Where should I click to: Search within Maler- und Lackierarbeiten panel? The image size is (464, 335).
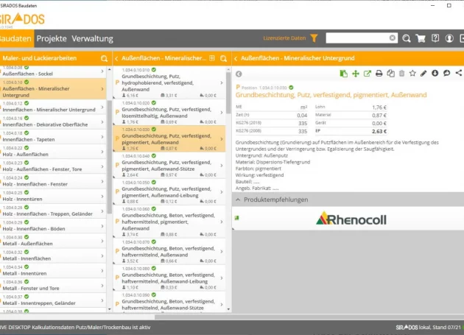[104, 57]
